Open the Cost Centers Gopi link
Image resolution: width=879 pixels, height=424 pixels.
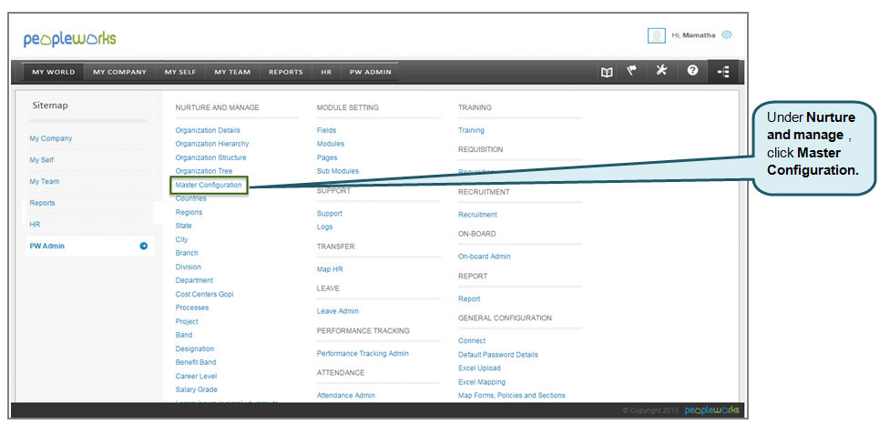[x=205, y=294]
